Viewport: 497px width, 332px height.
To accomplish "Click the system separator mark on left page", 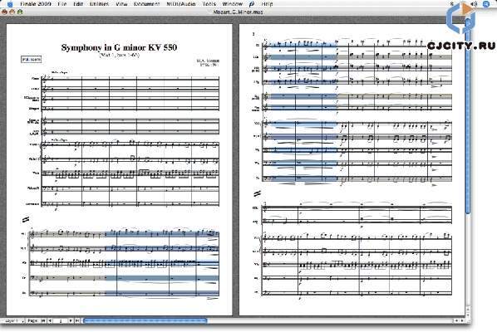I will (x=26, y=219).
